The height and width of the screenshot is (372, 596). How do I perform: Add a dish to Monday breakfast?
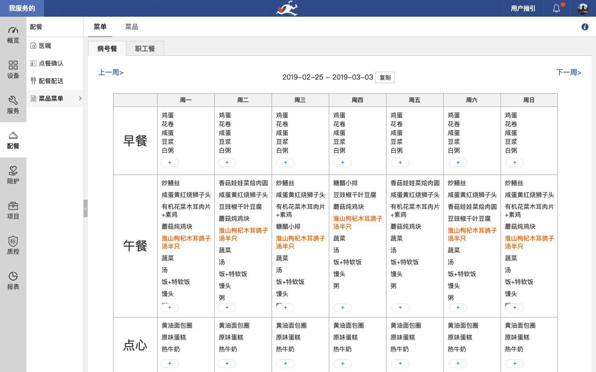(x=169, y=163)
